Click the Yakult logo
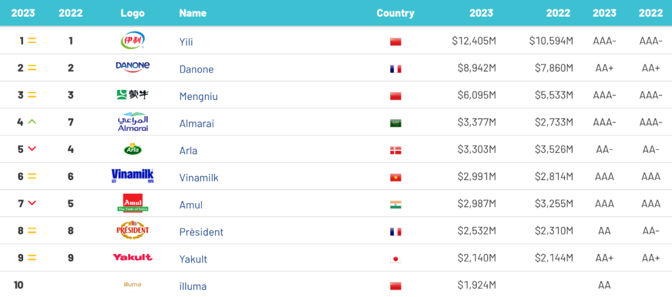The width and height of the screenshot is (672, 297). [x=133, y=257]
